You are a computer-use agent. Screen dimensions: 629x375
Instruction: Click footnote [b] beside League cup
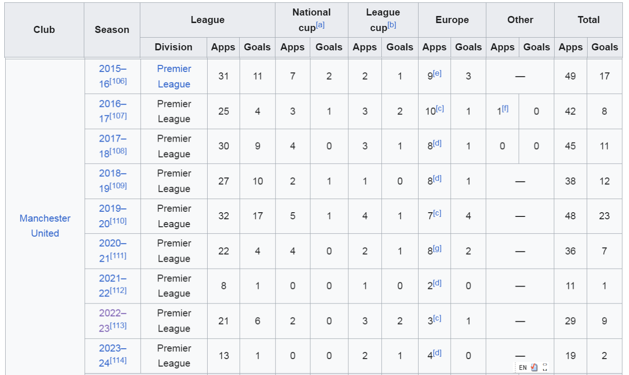(392, 25)
